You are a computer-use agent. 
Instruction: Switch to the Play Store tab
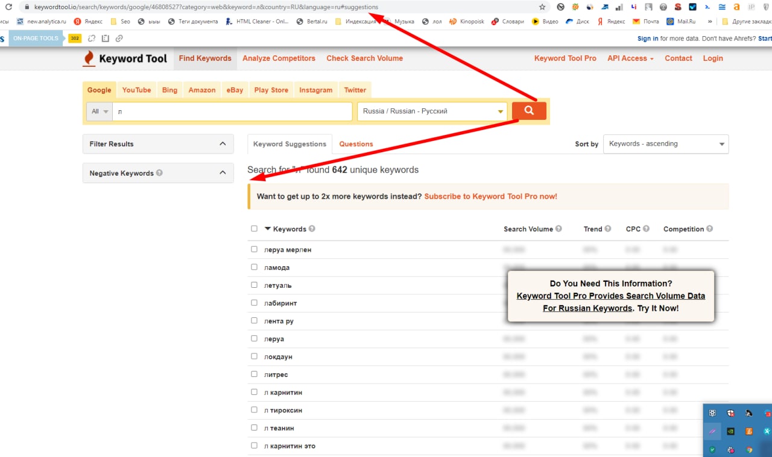[x=271, y=90]
